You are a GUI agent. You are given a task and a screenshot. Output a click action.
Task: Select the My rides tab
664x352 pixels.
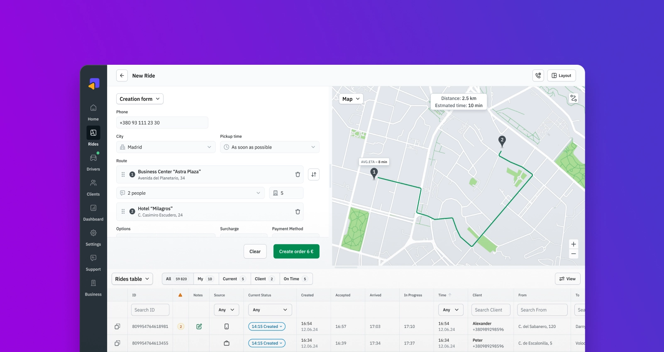click(206, 279)
